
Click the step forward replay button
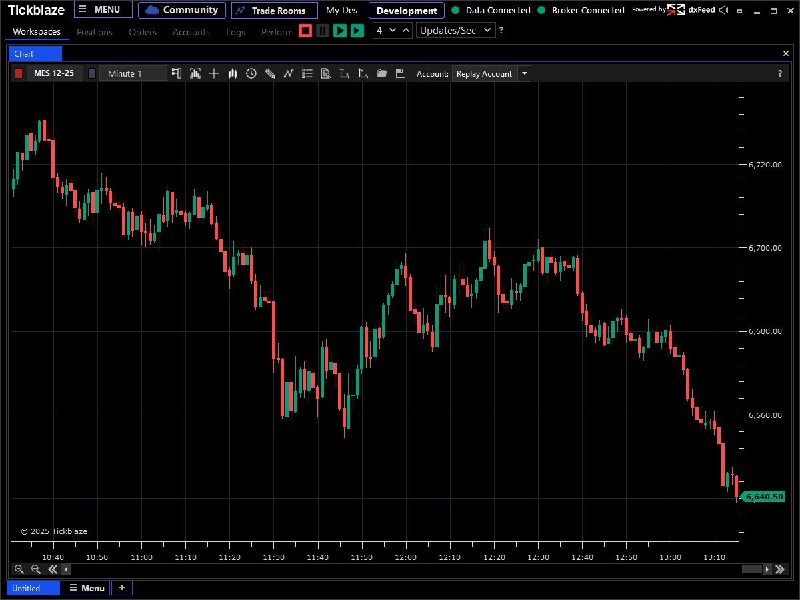[x=357, y=31]
